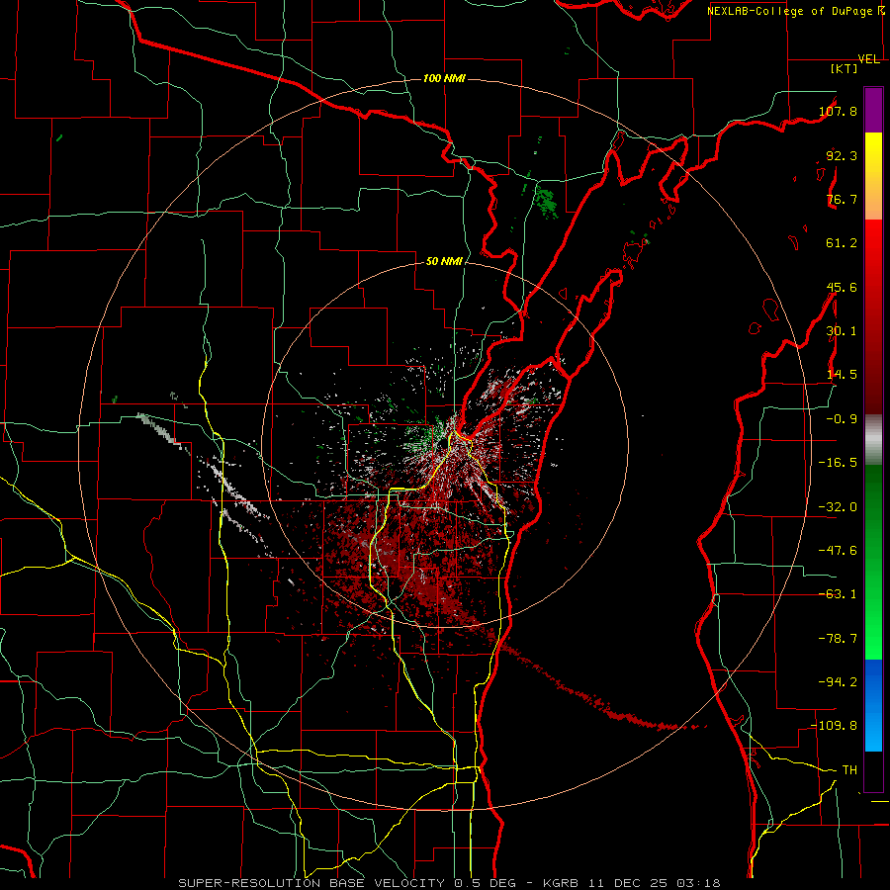Click the 76.7 value on velocity scale
Screen dimensions: 890x890
tap(842, 199)
